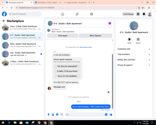Click the More Options button

click(x=95, y=36)
